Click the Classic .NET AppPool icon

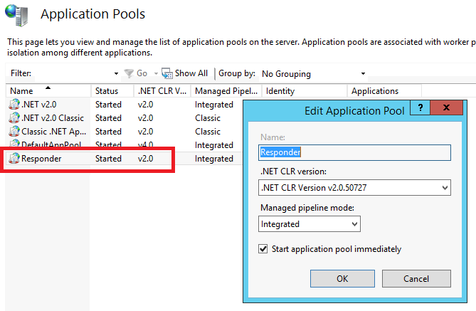[14, 132]
